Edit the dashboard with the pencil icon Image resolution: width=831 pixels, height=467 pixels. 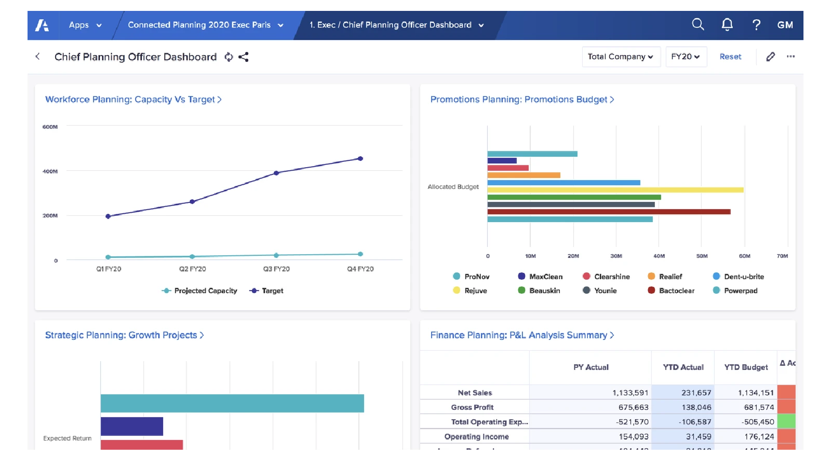tap(771, 57)
